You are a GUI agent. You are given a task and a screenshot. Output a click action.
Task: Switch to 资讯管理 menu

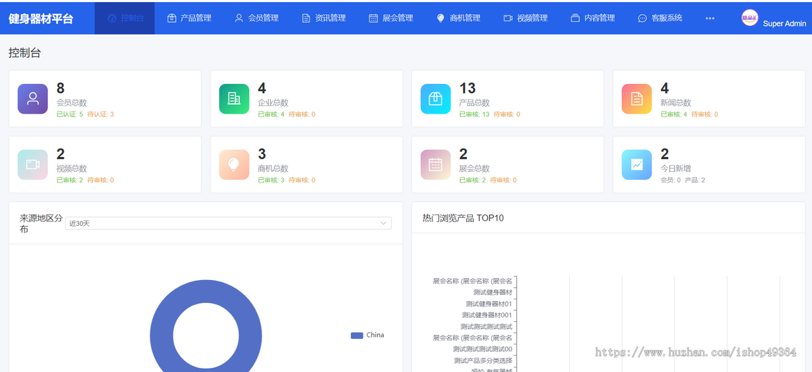[x=323, y=18]
